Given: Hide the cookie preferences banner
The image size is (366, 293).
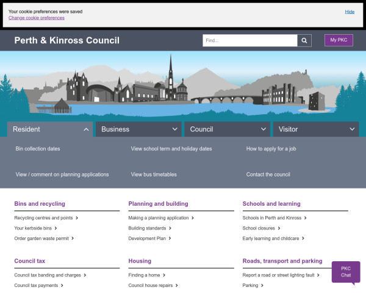Looking at the screenshot, I should click(350, 12).
